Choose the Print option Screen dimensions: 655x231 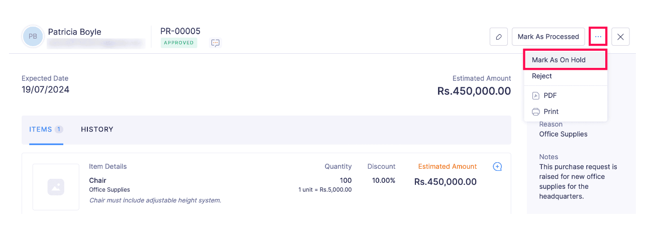[x=551, y=111]
